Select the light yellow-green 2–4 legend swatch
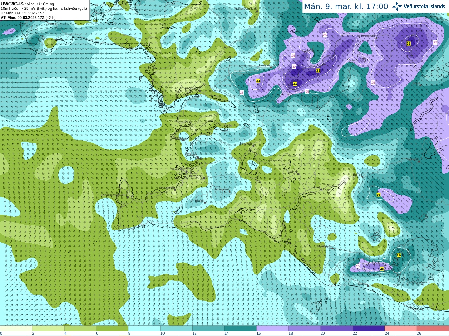 48,329
